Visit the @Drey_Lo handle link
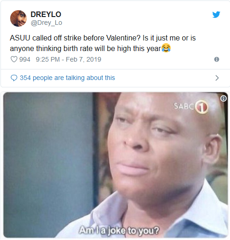This screenshot has height=240, width=230. coord(46,23)
